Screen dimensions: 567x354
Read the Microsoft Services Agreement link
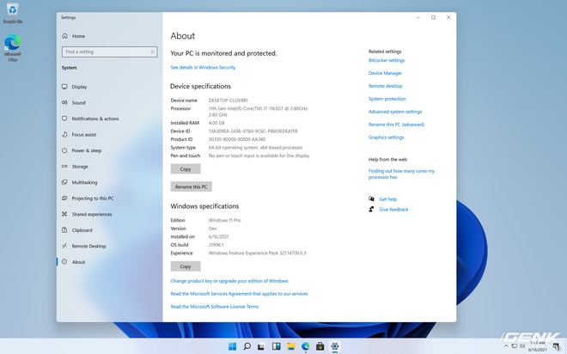(x=239, y=294)
